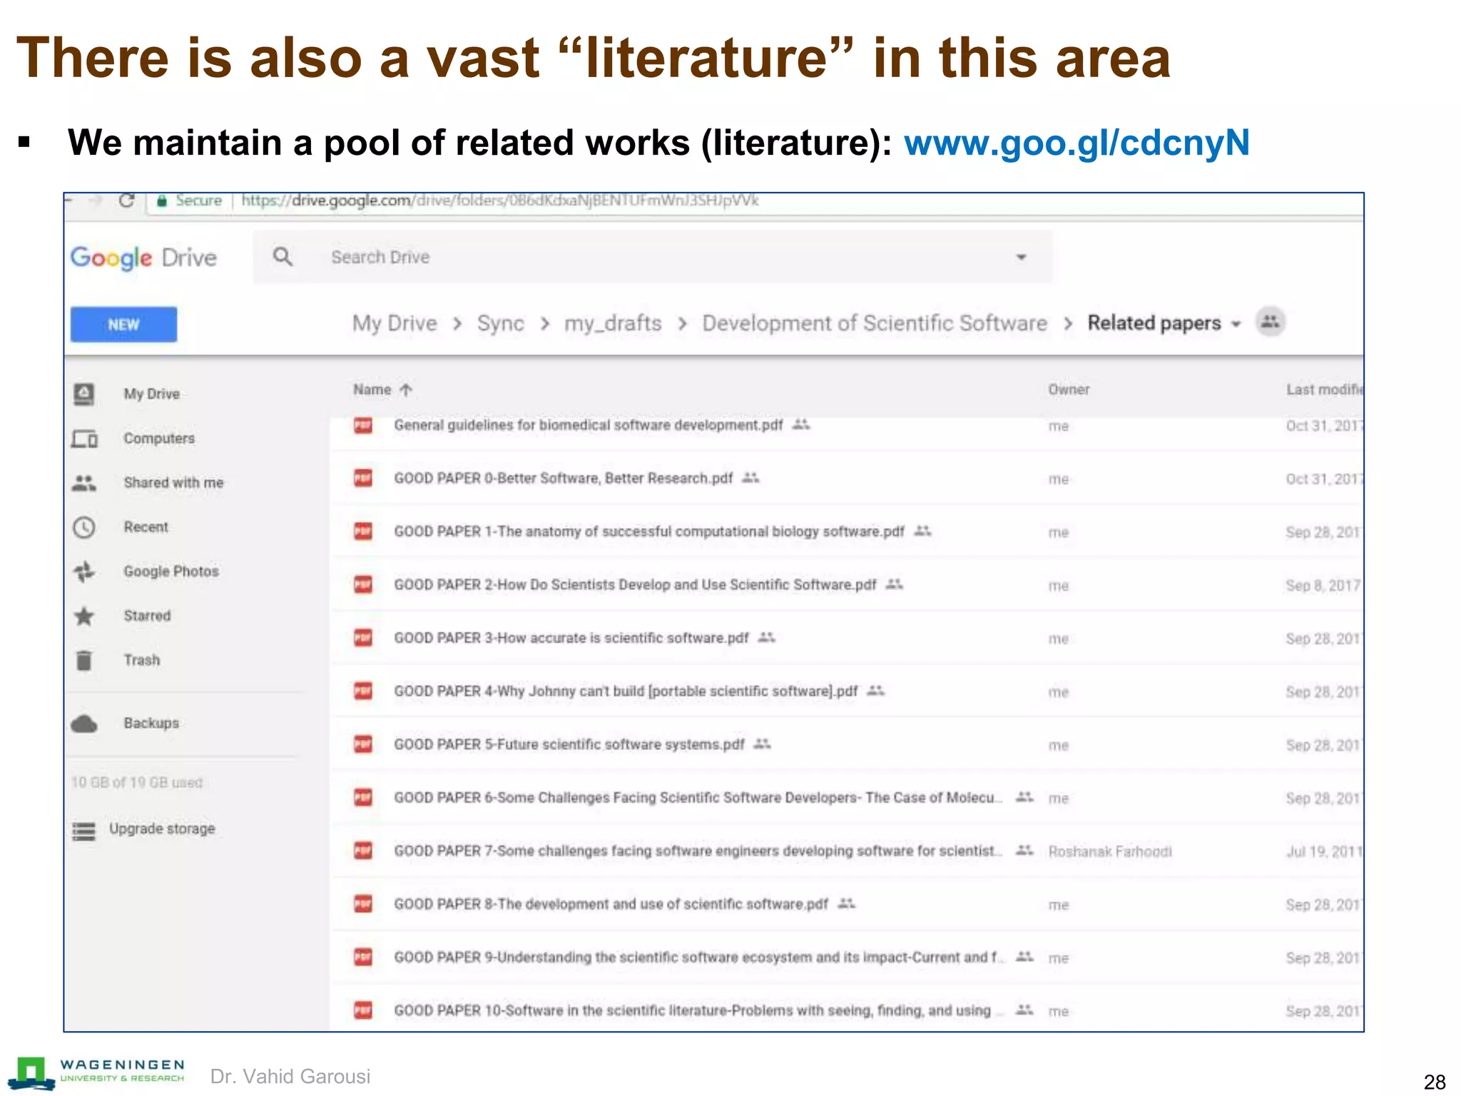The height and width of the screenshot is (1096, 1461).
Task: Click PDF icon of GOOD PAPER 4
Action: [363, 691]
